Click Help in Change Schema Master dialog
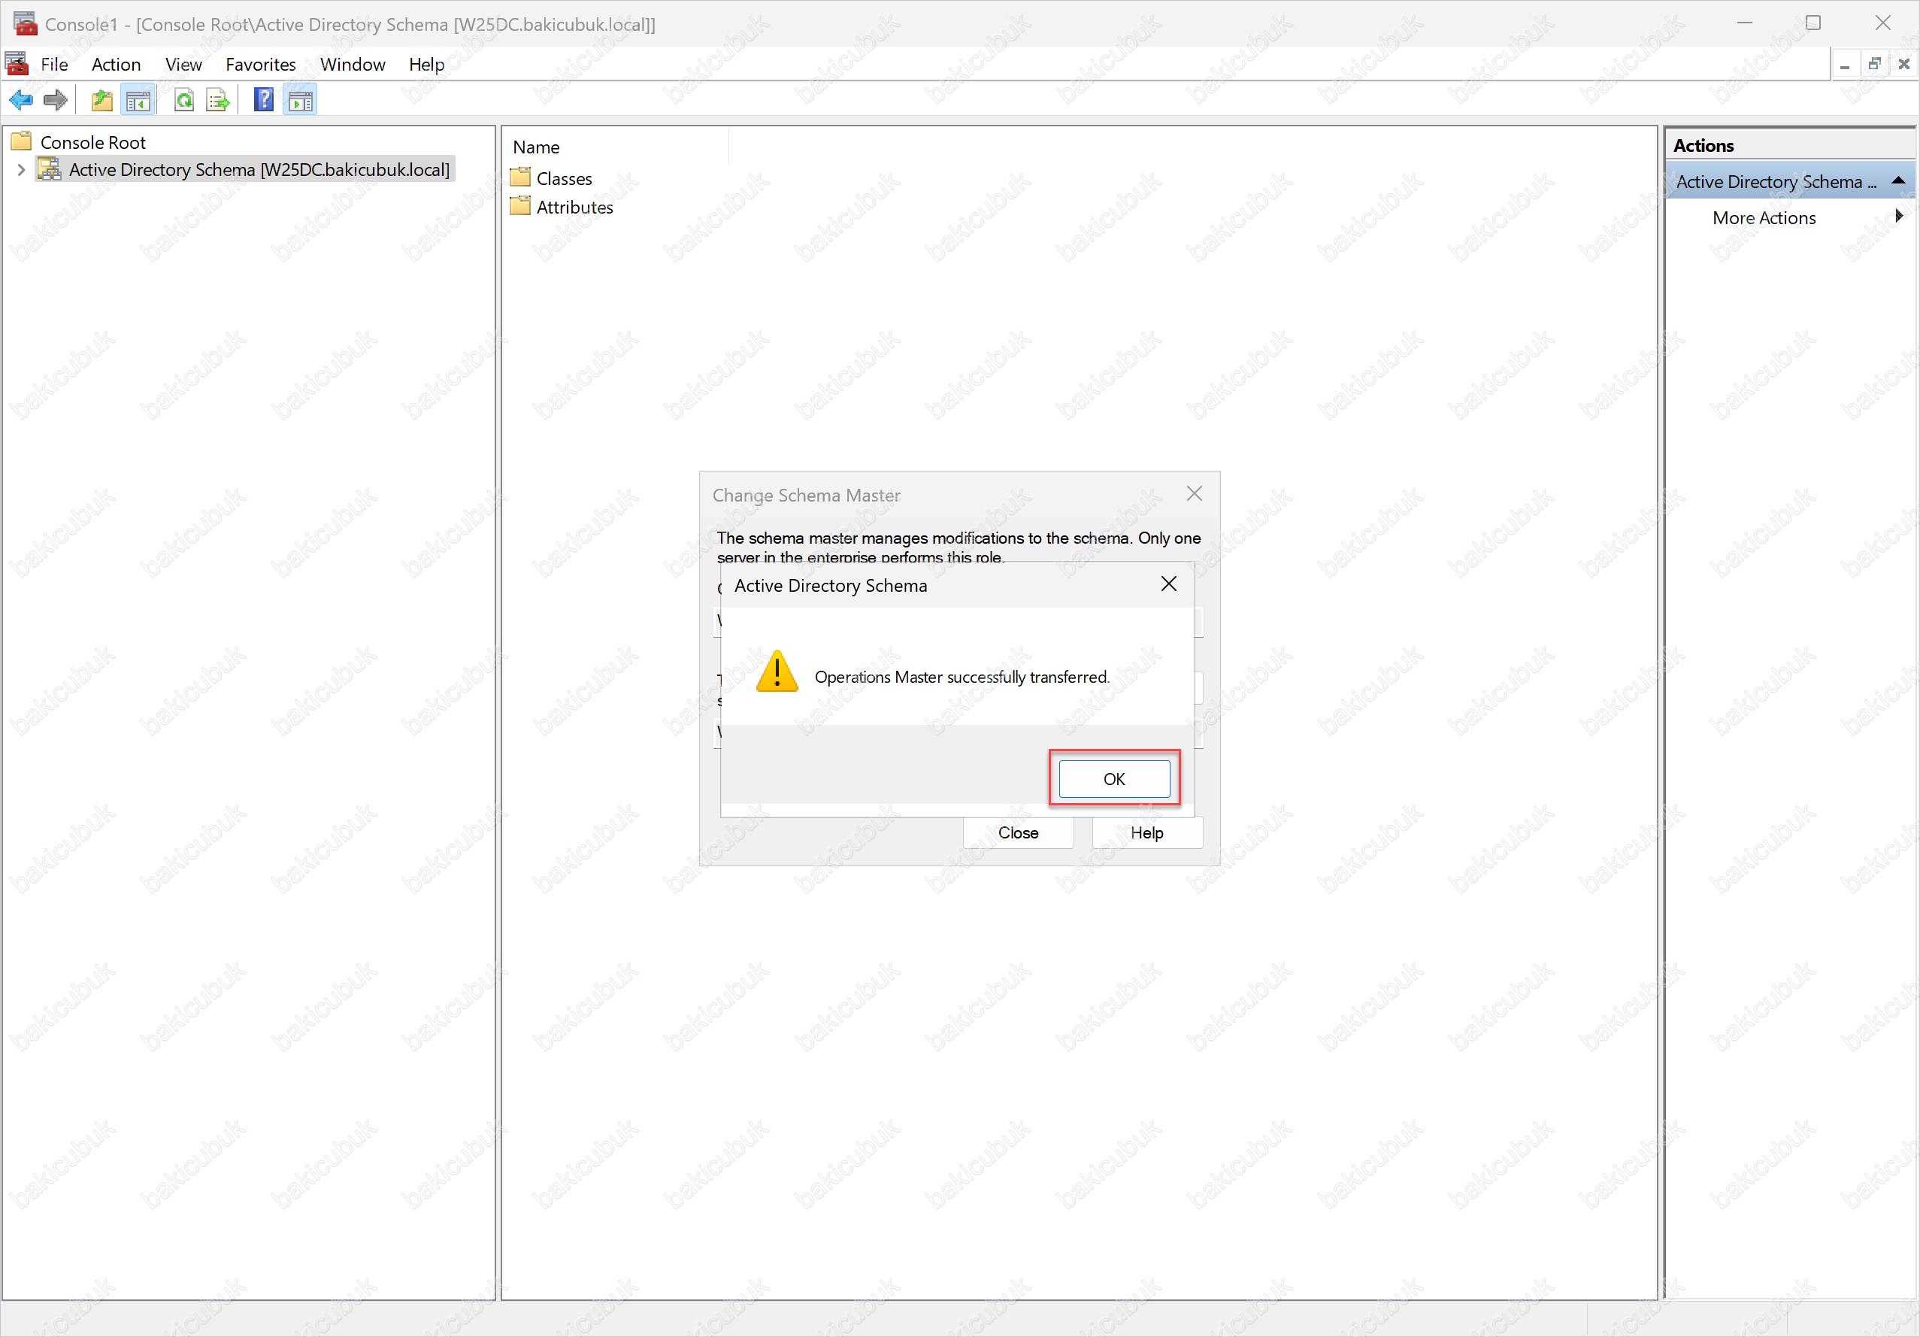The width and height of the screenshot is (1920, 1337). point(1147,832)
